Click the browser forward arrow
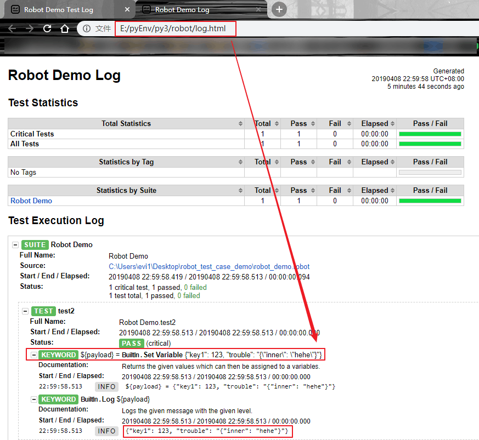479x440 pixels. pos(30,28)
